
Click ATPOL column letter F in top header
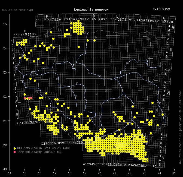click(141, 17)
